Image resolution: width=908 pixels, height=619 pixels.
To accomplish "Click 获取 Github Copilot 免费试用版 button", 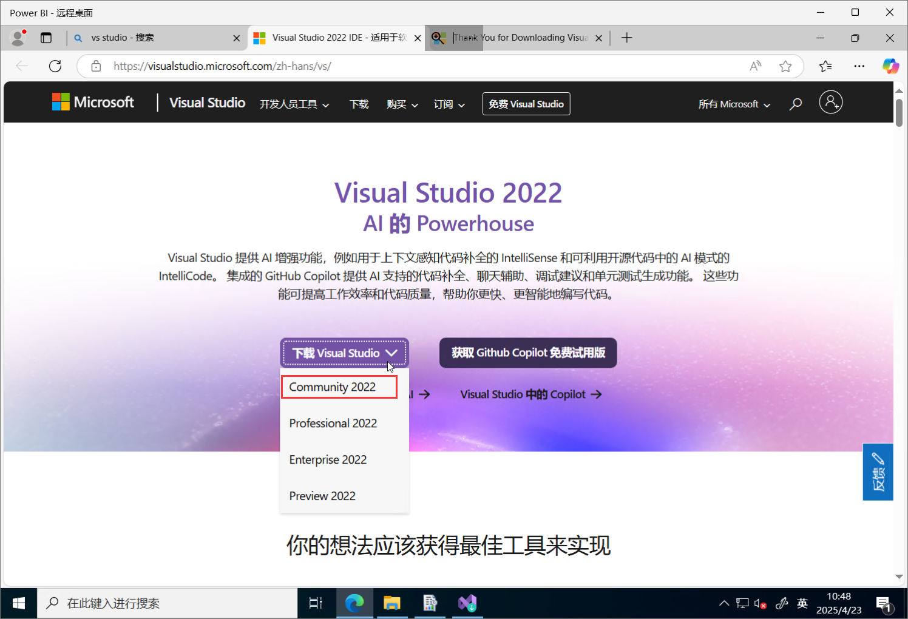I will (x=528, y=353).
